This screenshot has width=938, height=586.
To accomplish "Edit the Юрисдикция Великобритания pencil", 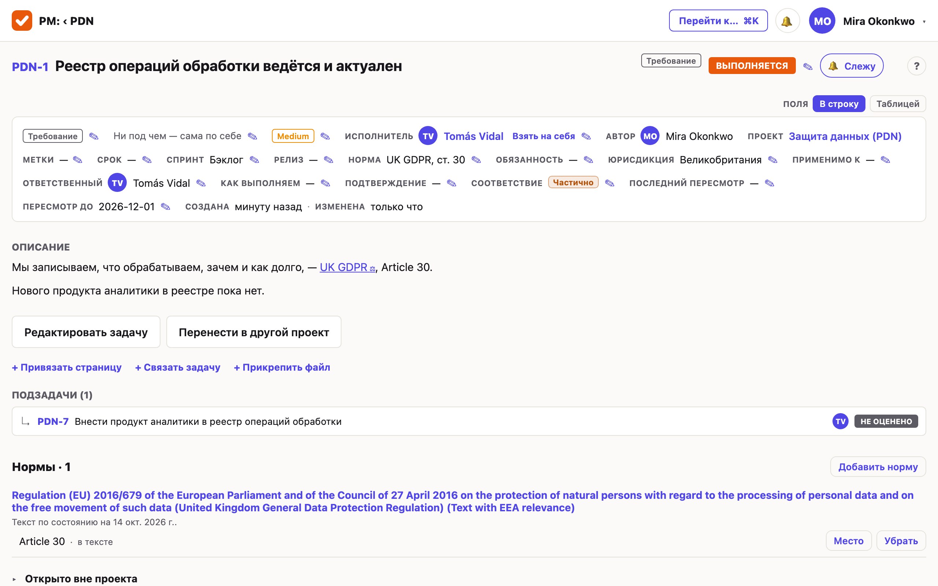I will tap(772, 160).
